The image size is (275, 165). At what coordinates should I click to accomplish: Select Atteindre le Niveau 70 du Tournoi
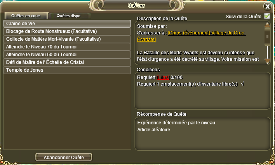[x=67, y=47]
